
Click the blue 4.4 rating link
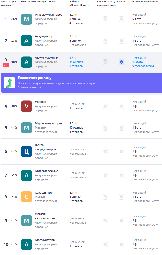click(73, 58)
